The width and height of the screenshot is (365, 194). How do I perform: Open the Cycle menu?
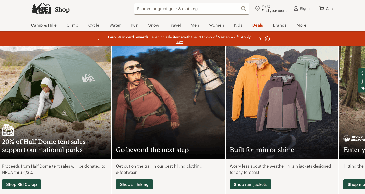coord(94,25)
